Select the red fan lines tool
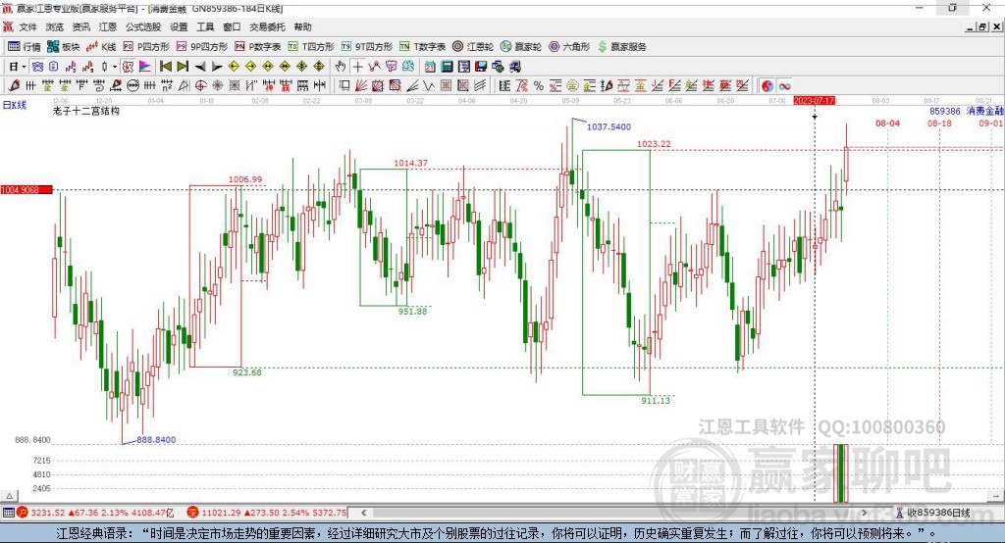Screen dimensions: 1005x543 [x=361, y=86]
